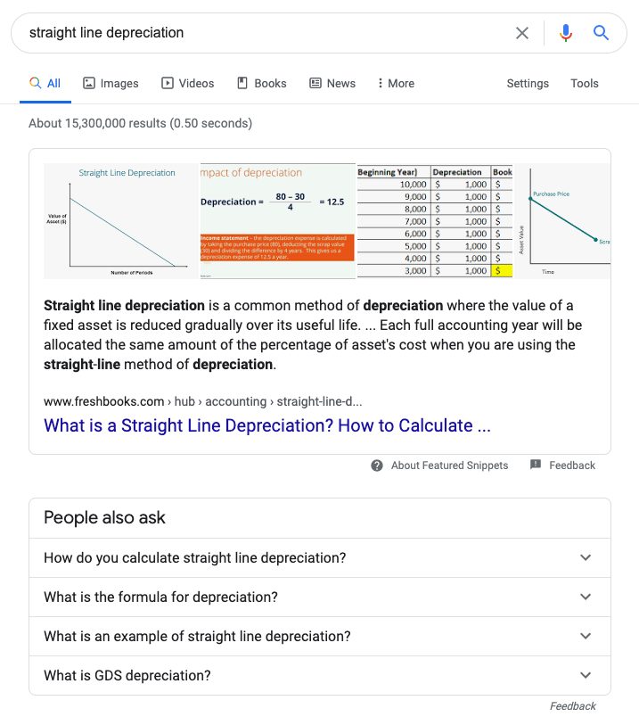The height and width of the screenshot is (725, 639).
Task: Expand "What is the formula for depreciation?"
Action: point(319,597)
